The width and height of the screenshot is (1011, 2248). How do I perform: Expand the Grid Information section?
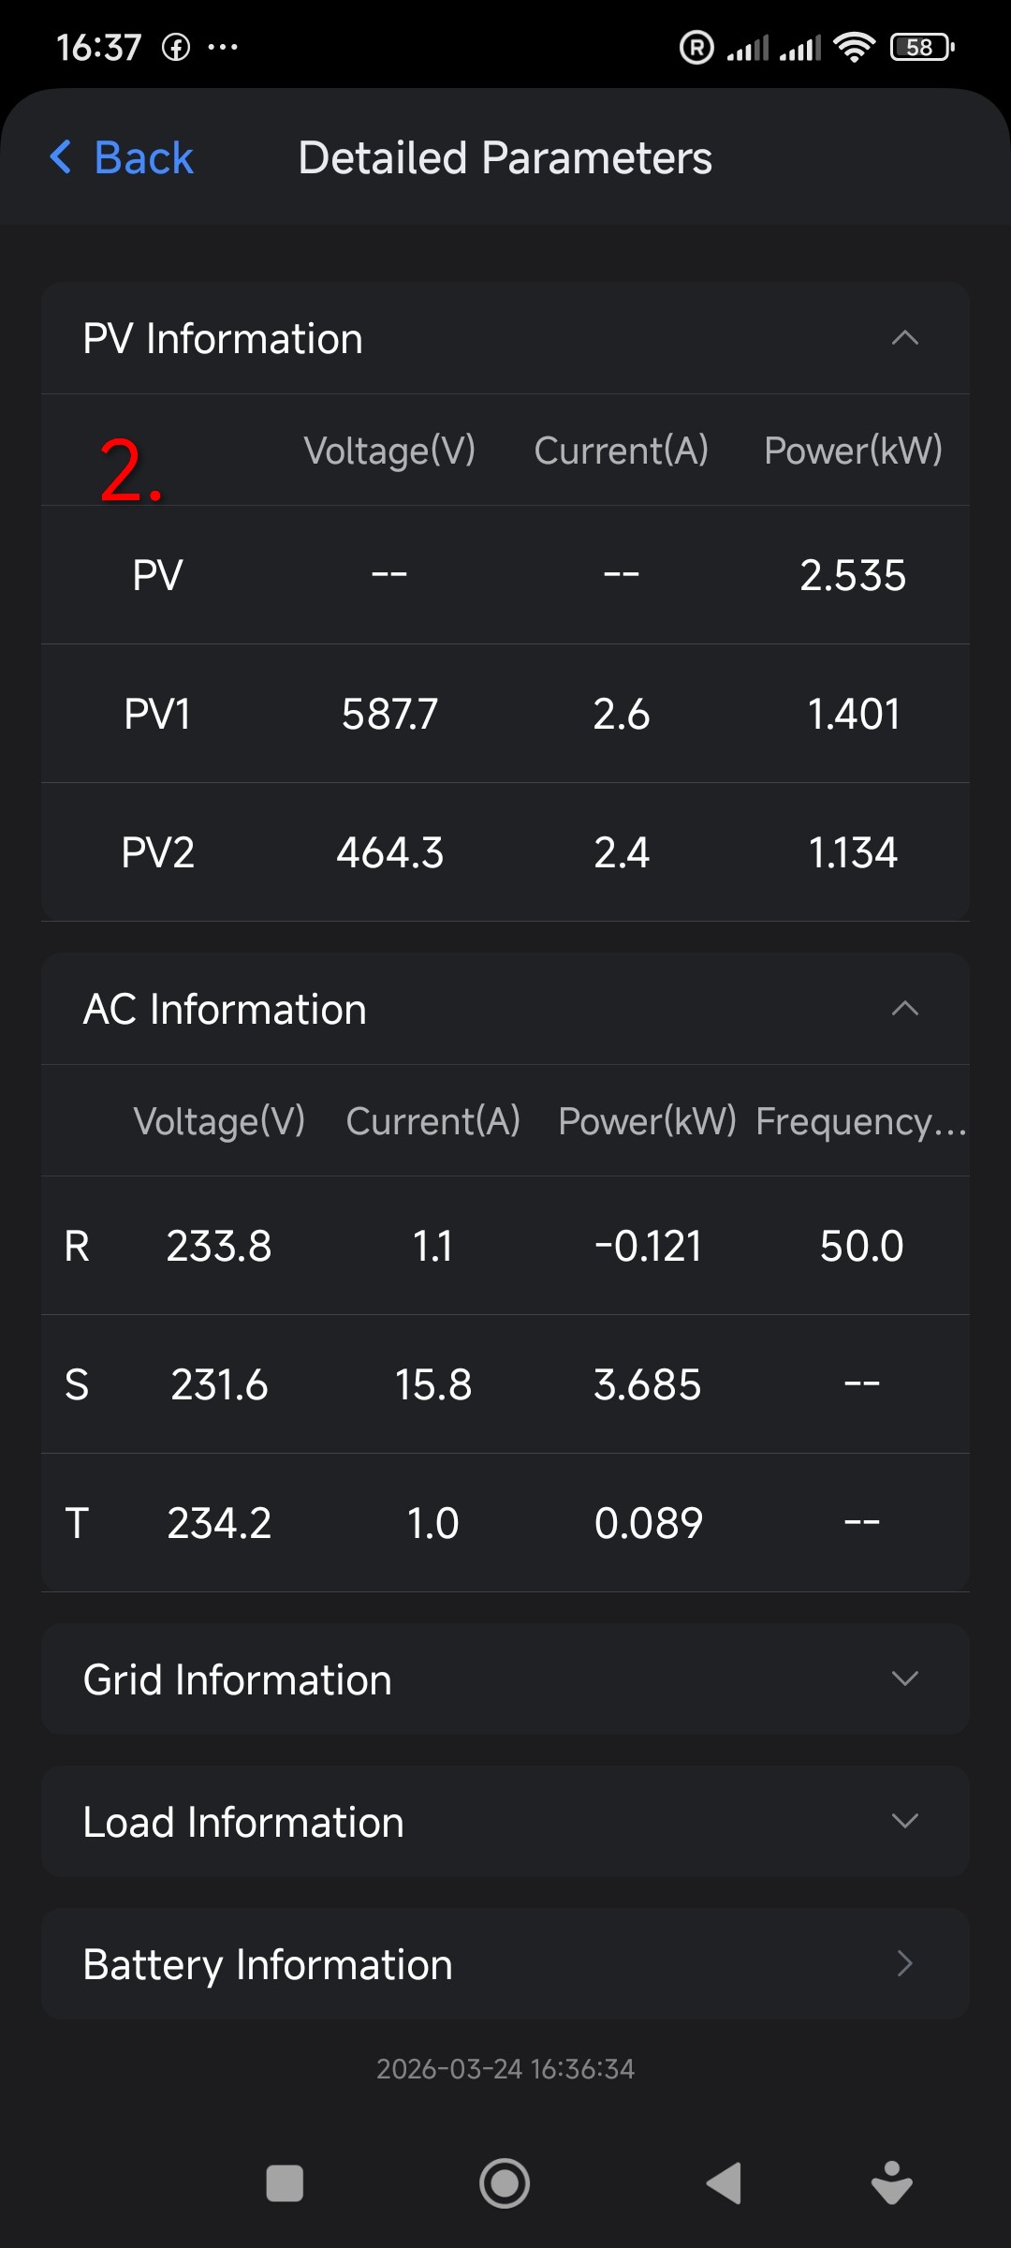904,1679
